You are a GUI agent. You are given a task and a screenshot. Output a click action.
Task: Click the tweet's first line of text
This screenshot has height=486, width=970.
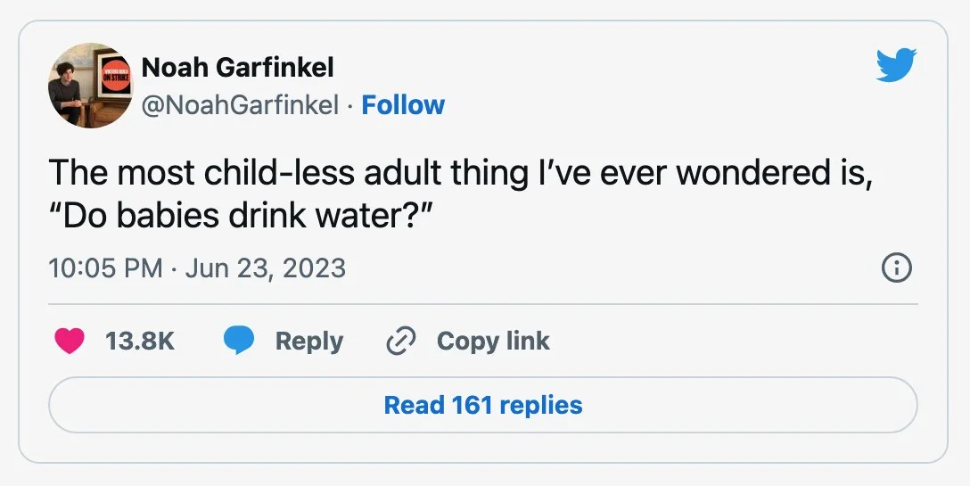coord(459,173)
